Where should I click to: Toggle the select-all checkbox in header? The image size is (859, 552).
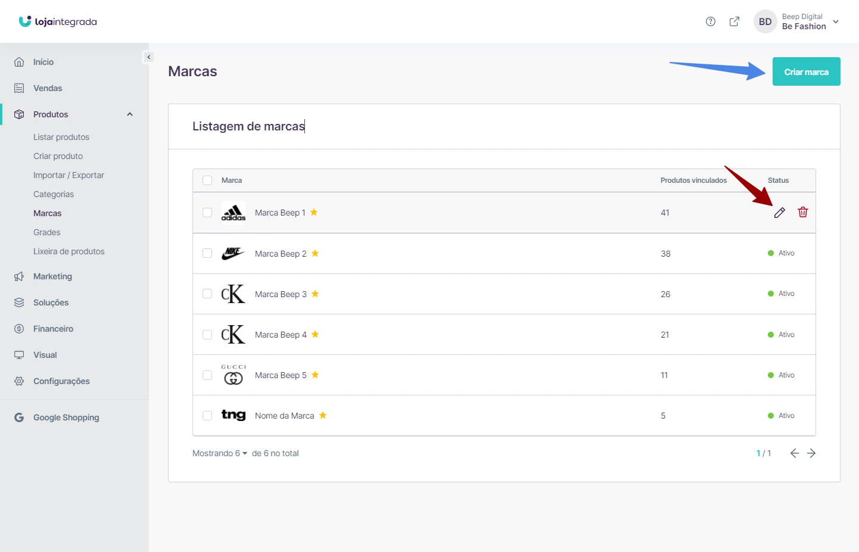(x=207, y=180)
